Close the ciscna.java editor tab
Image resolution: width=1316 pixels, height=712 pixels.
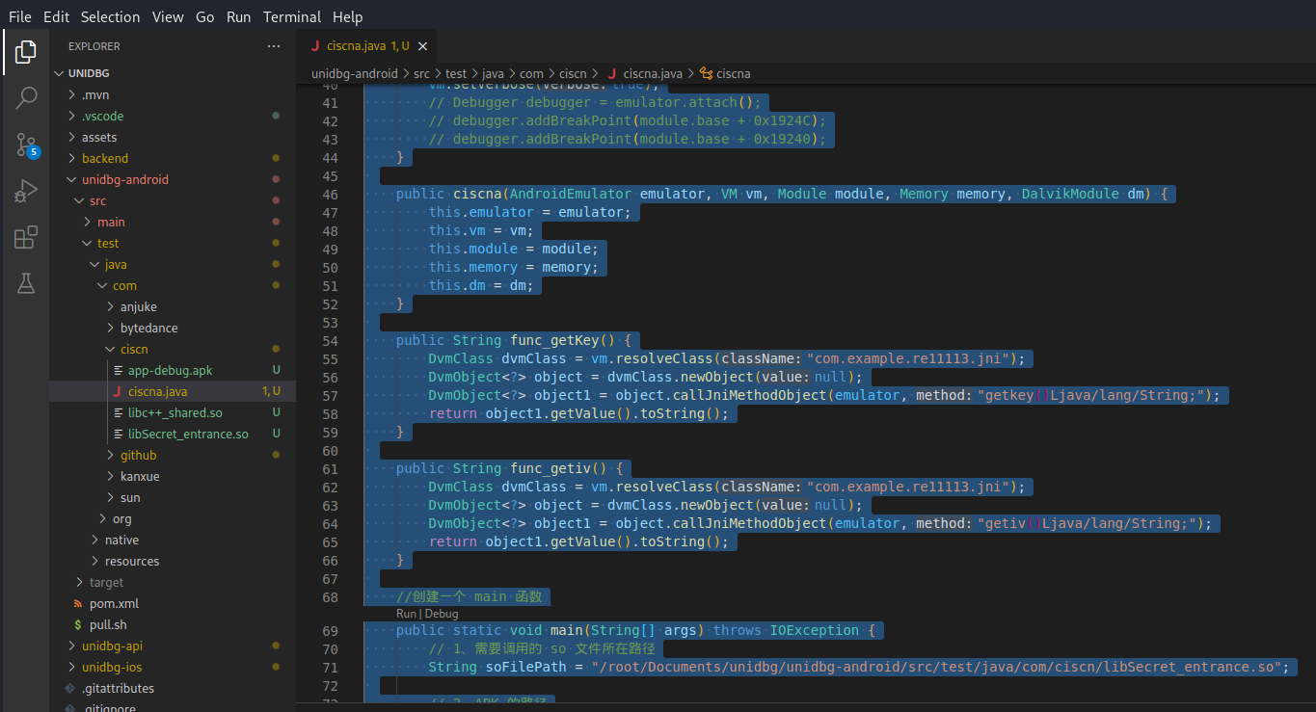(422, 46)
